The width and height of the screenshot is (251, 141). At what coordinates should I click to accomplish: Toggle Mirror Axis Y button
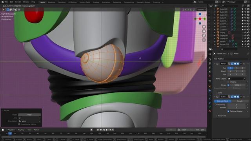point(236,68)
